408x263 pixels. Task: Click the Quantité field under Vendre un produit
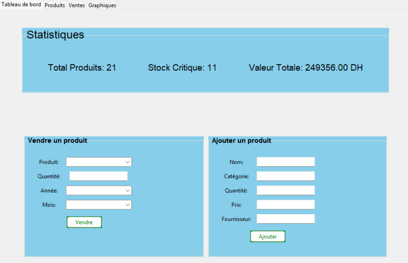98,176
